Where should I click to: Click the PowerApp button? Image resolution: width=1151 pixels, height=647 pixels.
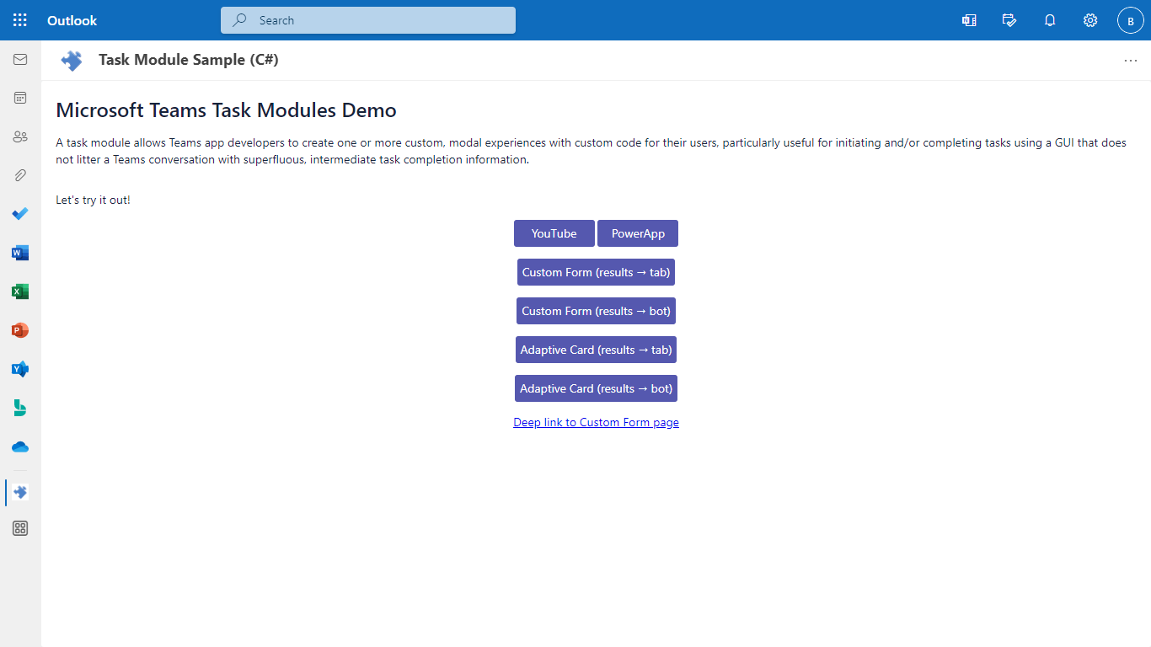tap(638, 233)
